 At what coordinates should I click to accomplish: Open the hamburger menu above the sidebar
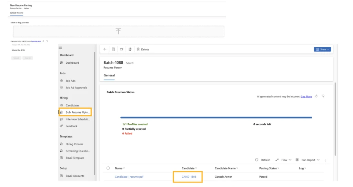[x=60, y=48]
